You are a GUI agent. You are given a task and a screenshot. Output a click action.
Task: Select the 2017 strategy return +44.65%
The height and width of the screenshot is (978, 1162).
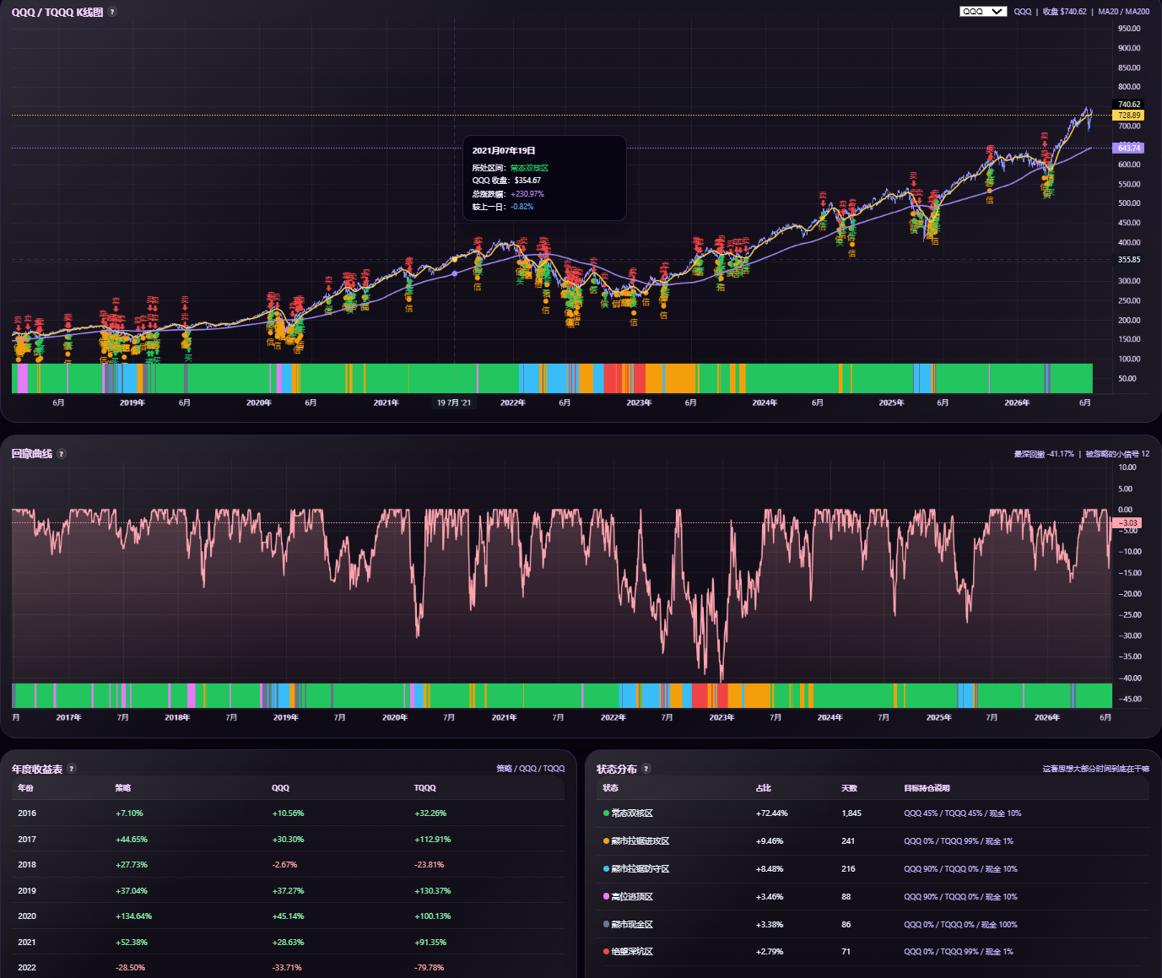click(132, 840)
